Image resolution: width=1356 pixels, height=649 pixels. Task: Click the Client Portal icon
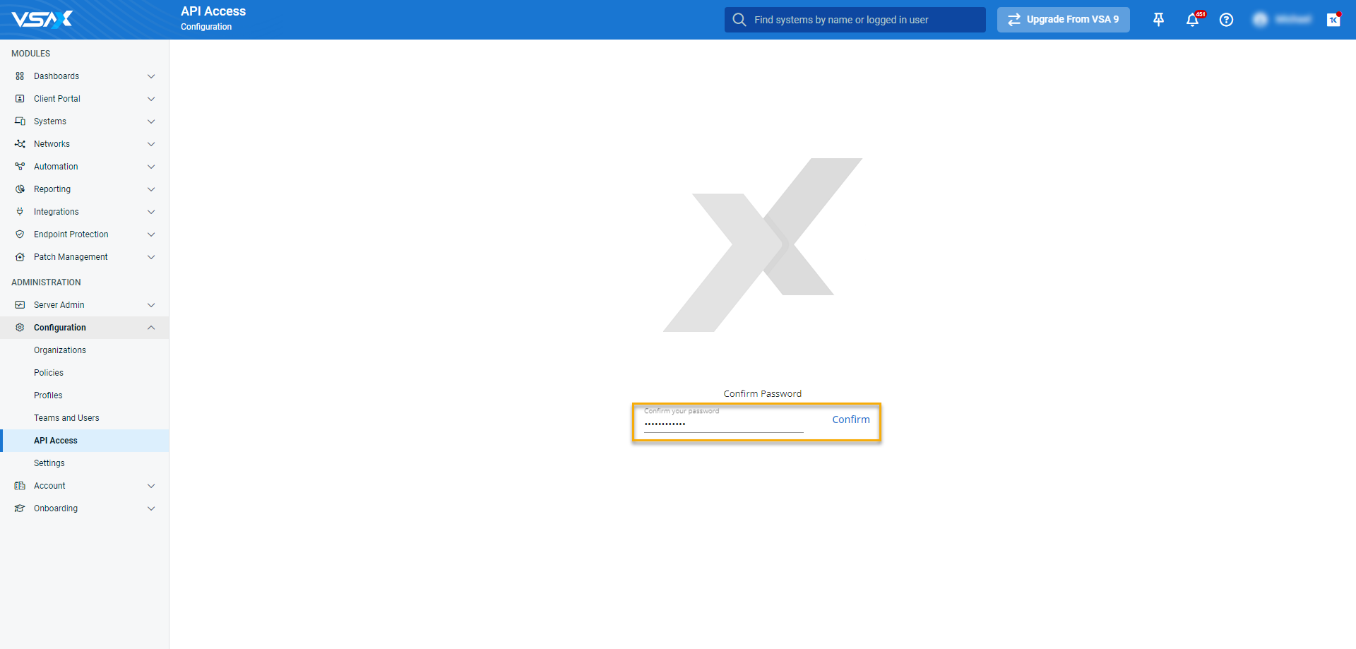tap(20, 99)
